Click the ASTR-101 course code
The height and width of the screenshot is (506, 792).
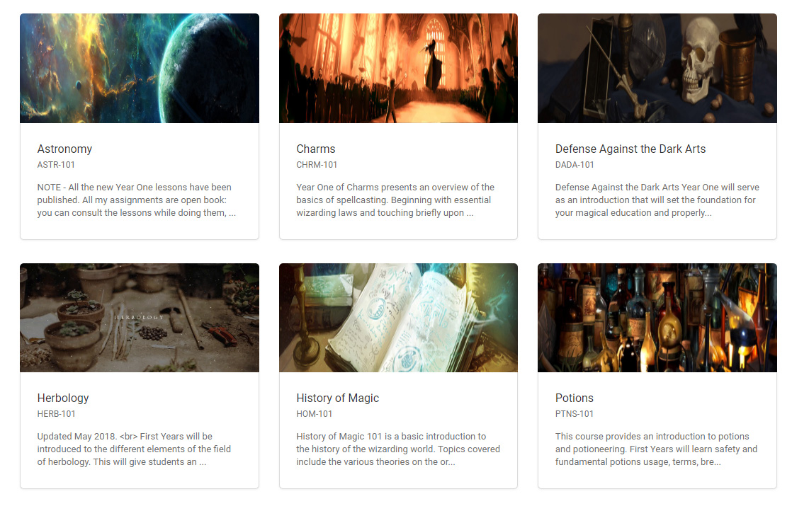point(56,164)
